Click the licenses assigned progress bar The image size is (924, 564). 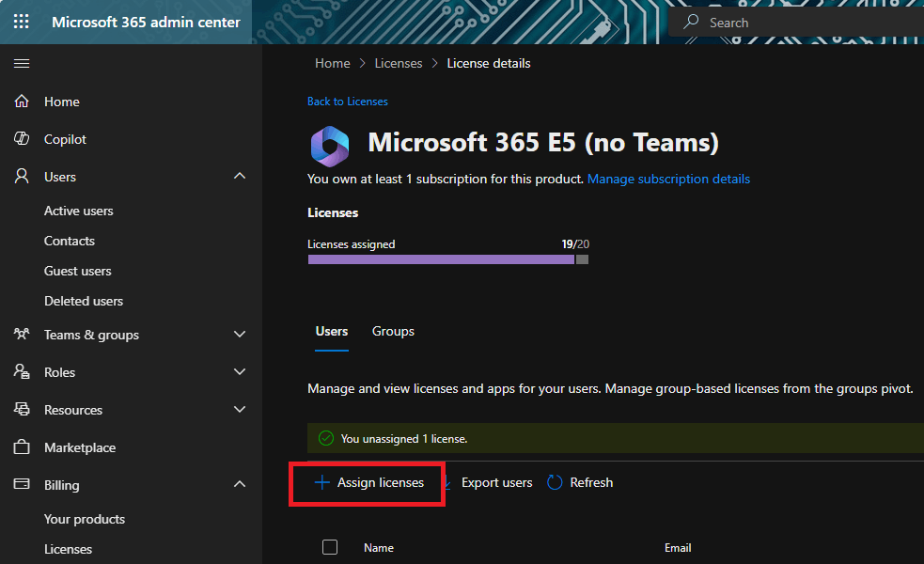(447, 259)
